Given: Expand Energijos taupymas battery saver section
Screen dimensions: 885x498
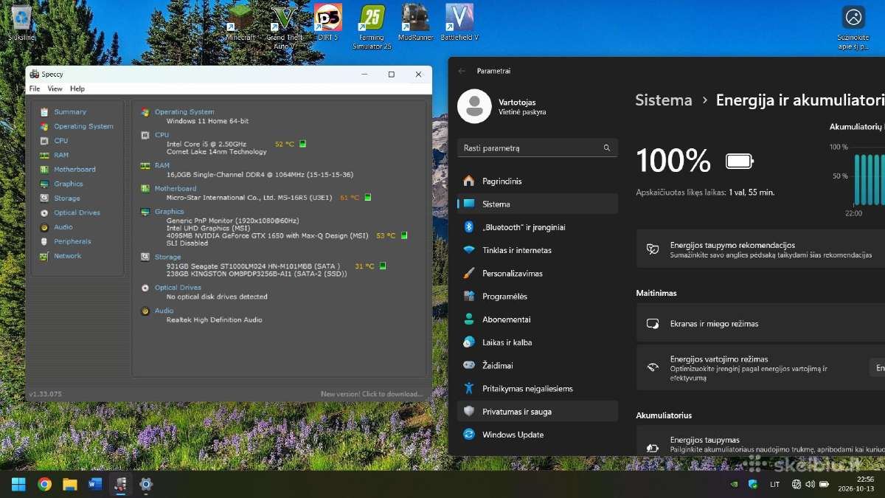Looking at the screenshot, I should click(x=760, y=443).
